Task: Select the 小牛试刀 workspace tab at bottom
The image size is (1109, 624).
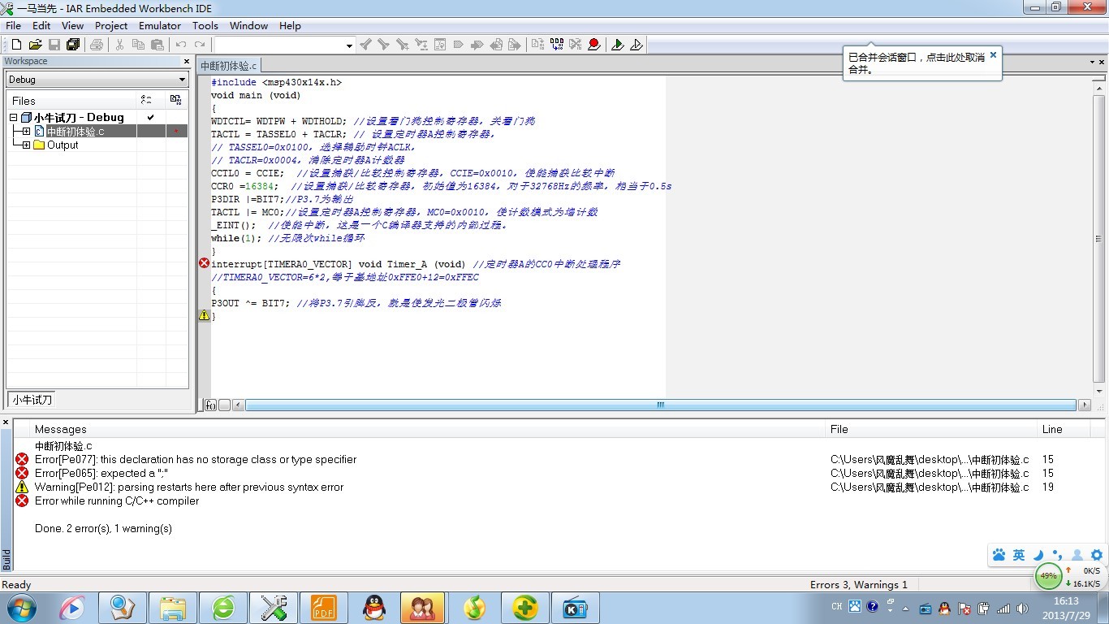Action: point(32,400)
